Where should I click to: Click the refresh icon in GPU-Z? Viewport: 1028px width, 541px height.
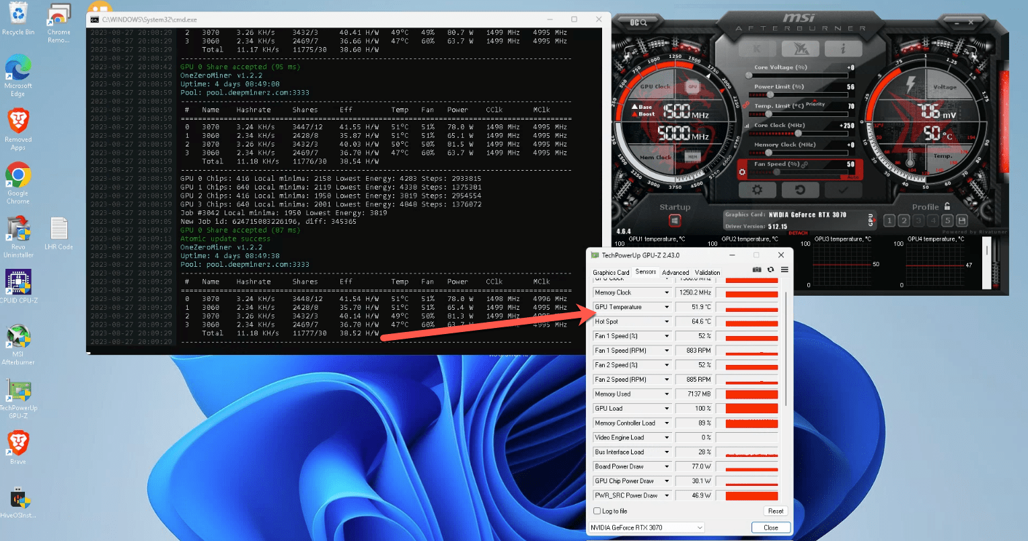tap(770, 269)
